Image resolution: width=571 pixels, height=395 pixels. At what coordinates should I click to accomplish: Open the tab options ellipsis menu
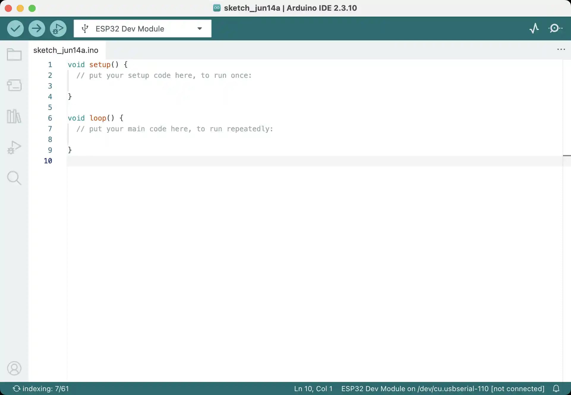point(561,49)
